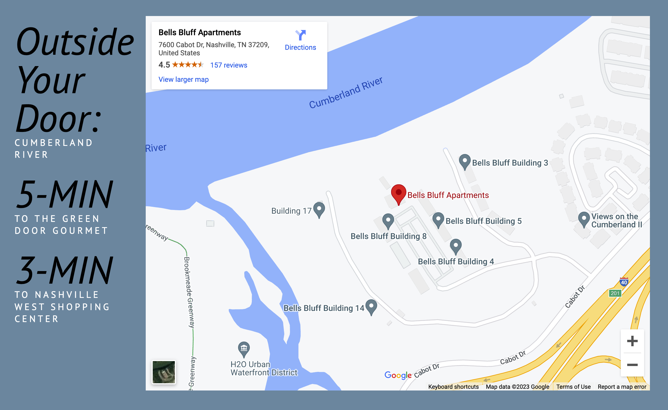This screenshot has width=668, height=410.
Task: Open the Terms of Use link
Action: coord(574,387)
